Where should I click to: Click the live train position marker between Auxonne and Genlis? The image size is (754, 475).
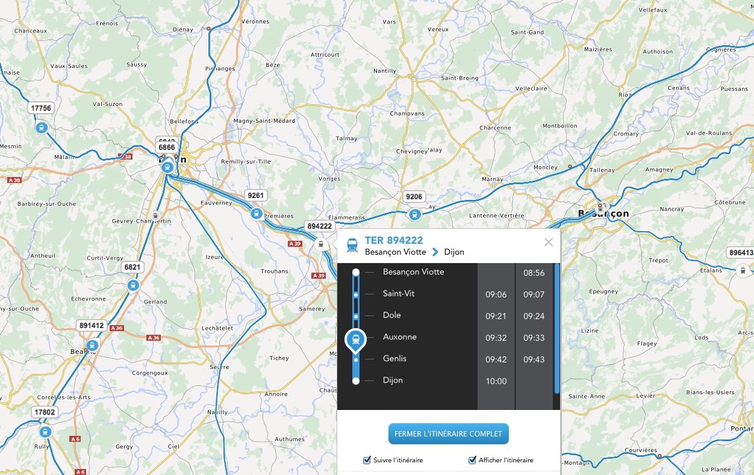355,340
